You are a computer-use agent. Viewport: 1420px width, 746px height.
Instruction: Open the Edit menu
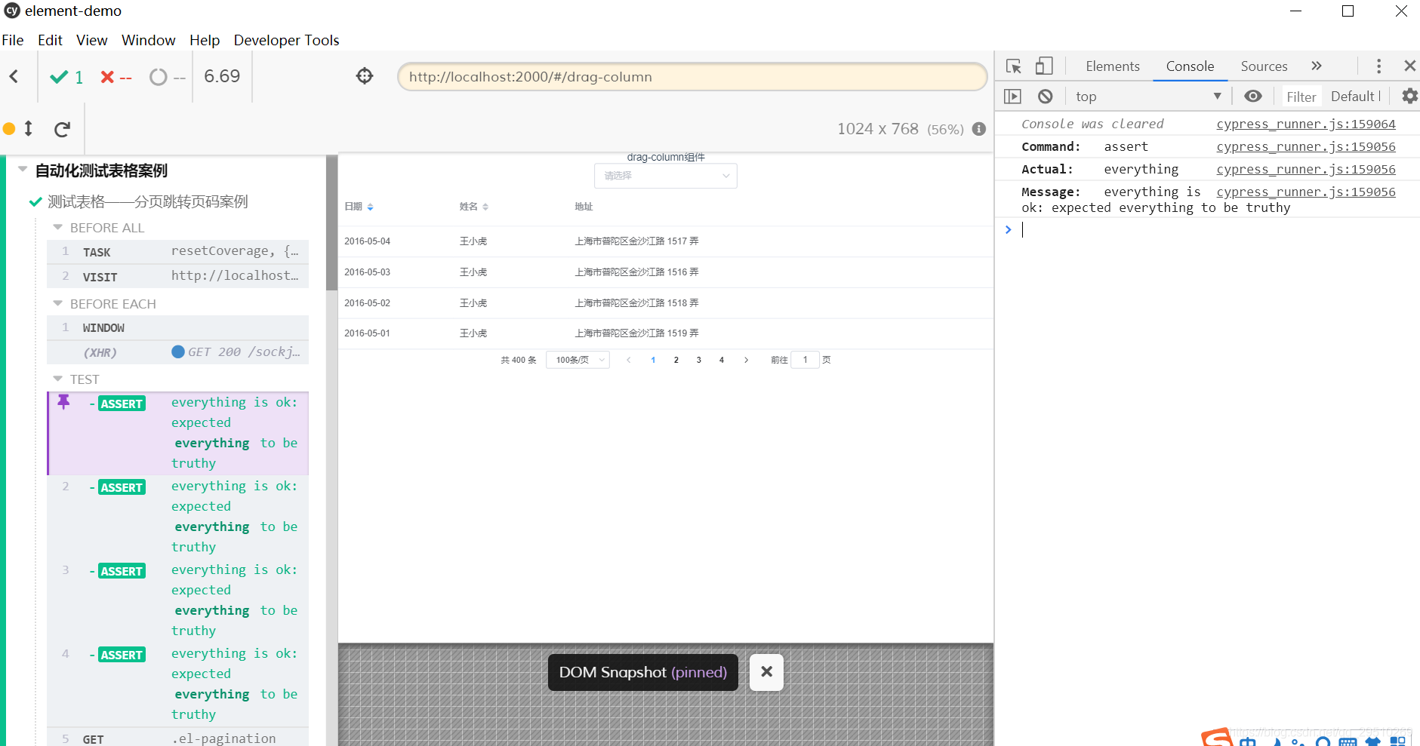coord(50,40)
